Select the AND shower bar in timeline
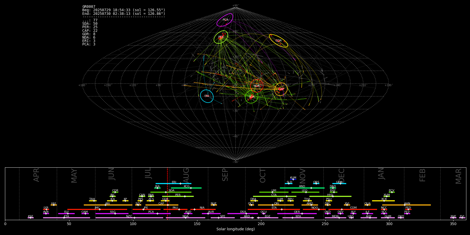 [x=302, y=188]
